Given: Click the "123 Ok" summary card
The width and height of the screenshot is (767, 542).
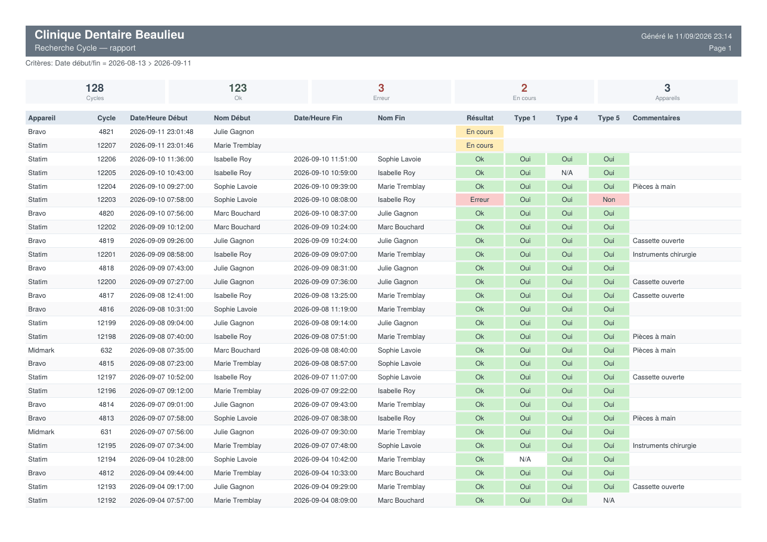Looking at the screenshot, I should [238, 92].
